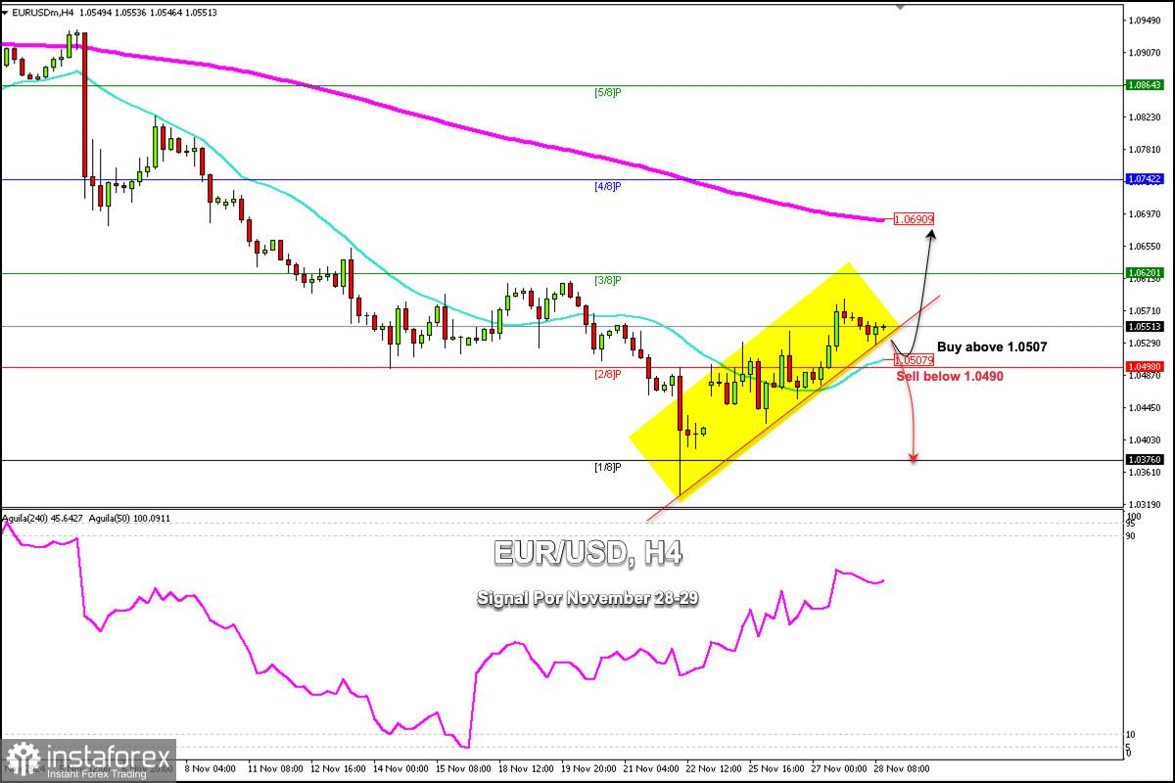
Task: Click the 'EUR/USD, H4' title label
Action: [587, 553]
